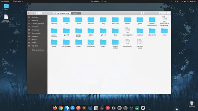Select the evolution folder
The width and height of the screenshot is (198, 111).
click(x=115, y=21)
